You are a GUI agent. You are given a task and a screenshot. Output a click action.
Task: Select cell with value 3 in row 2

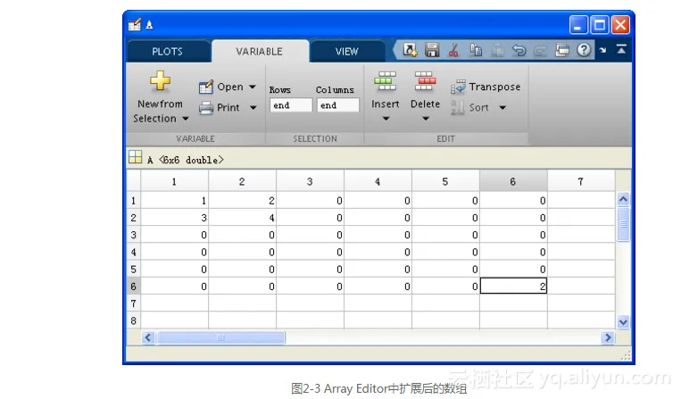click(175, 218)
